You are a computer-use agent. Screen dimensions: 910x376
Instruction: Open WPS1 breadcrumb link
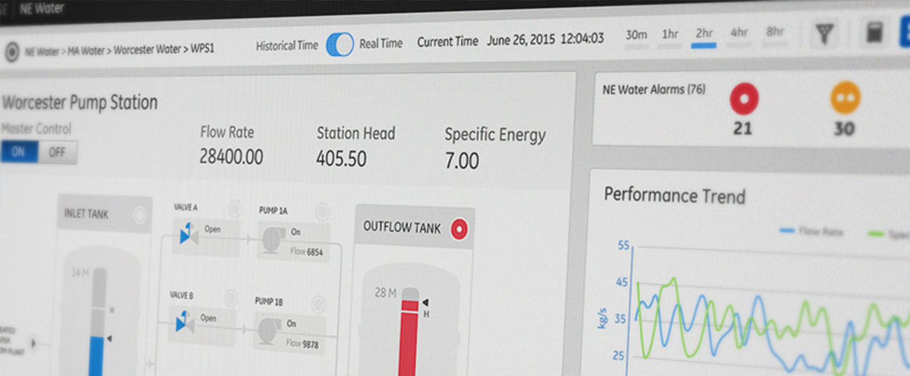pyautogui.click(x=202, y=48)
